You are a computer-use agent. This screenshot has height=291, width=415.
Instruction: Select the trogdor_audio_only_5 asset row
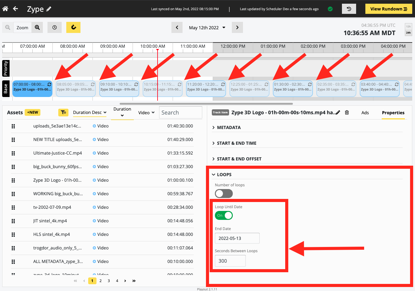coord(102,248)
